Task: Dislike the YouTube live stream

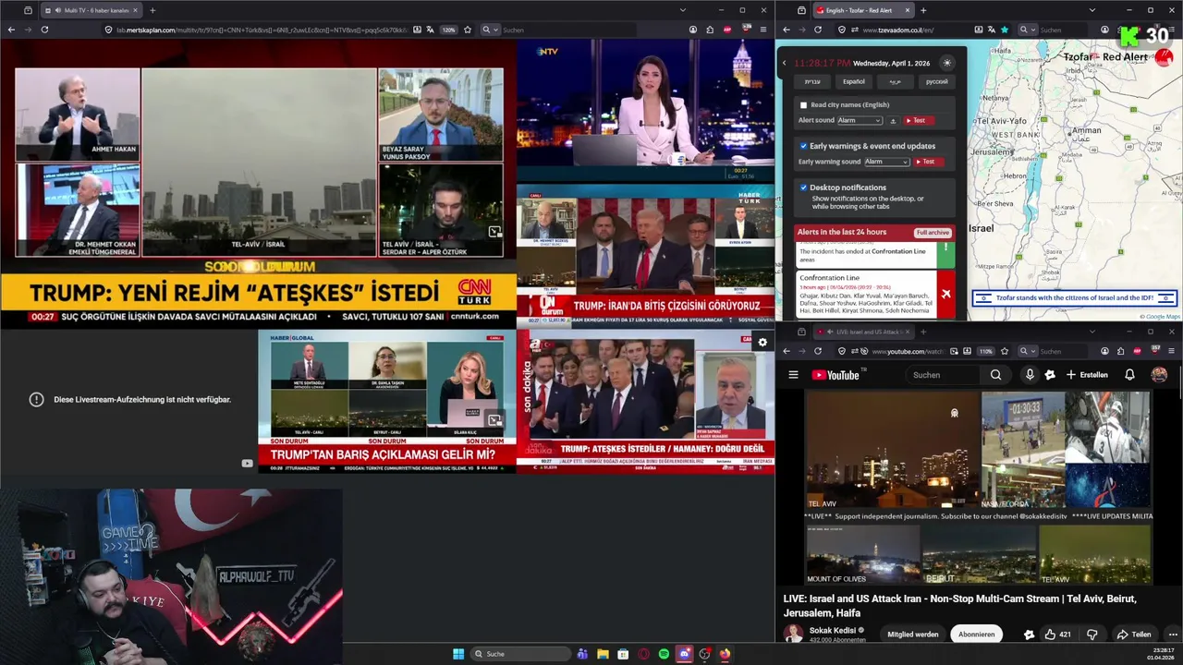Action: 1092,635
